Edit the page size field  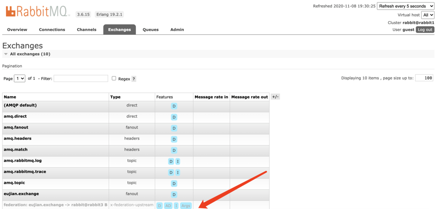click(425, 78)
